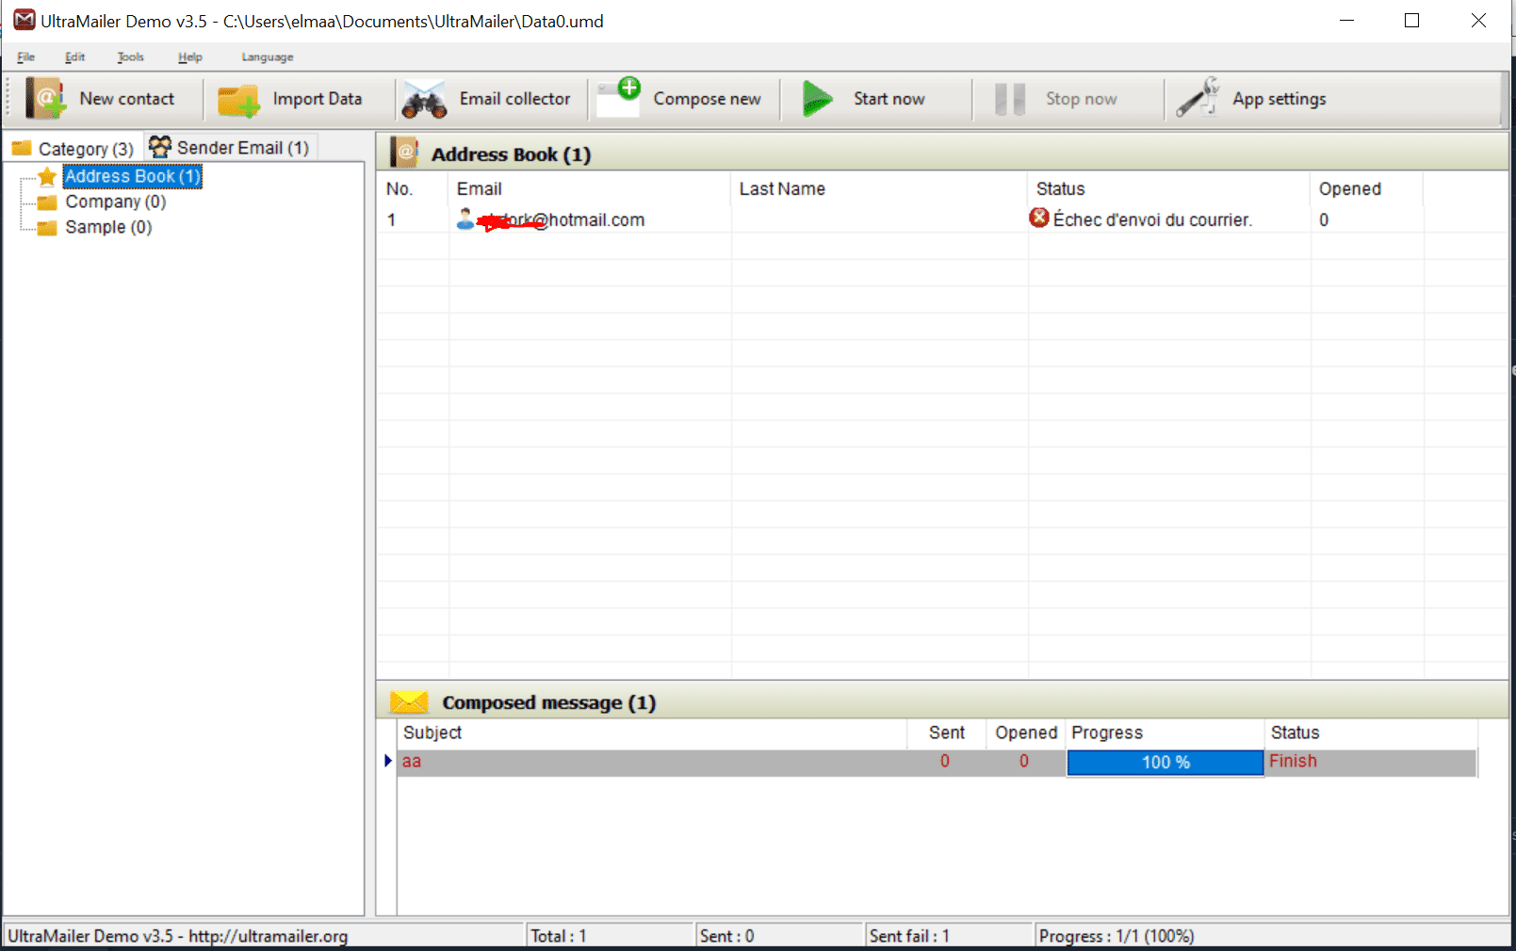Click the Compose new envelope icon
1516x951 pixels.
[x=619, y=98]
